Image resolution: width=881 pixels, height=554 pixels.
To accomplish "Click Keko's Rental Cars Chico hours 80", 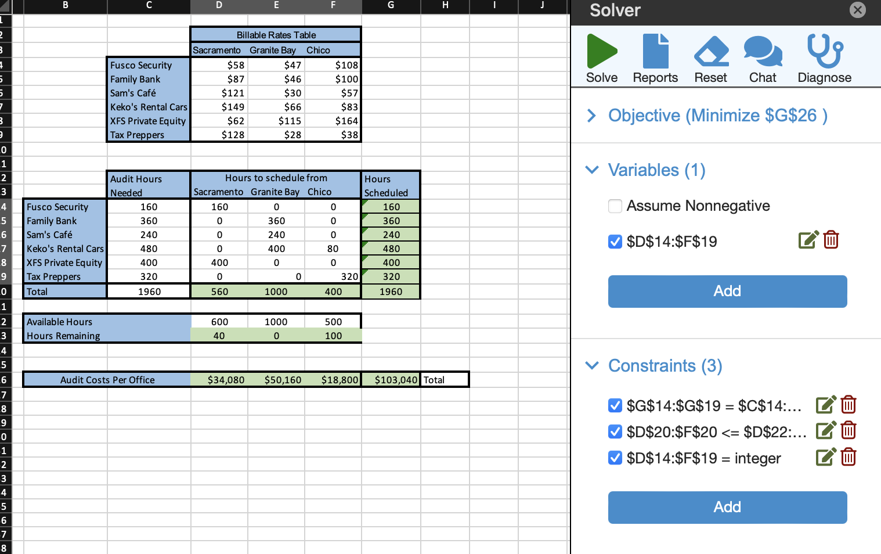I will (x=333, y=249).
